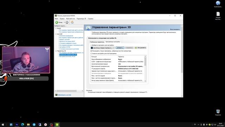This screenshot has height=127, width=225.
Task: Open the Back button history dropdown arrow
Action: click(64, 22)
